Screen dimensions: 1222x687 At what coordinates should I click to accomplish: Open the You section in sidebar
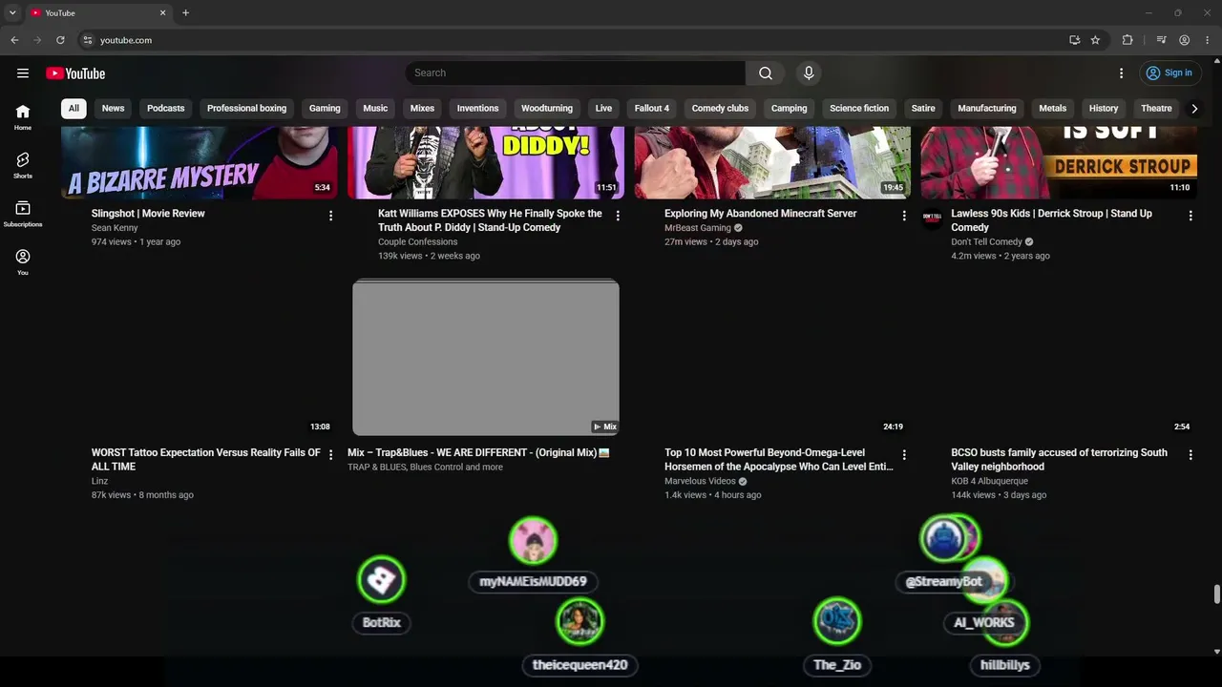(23, 262)
